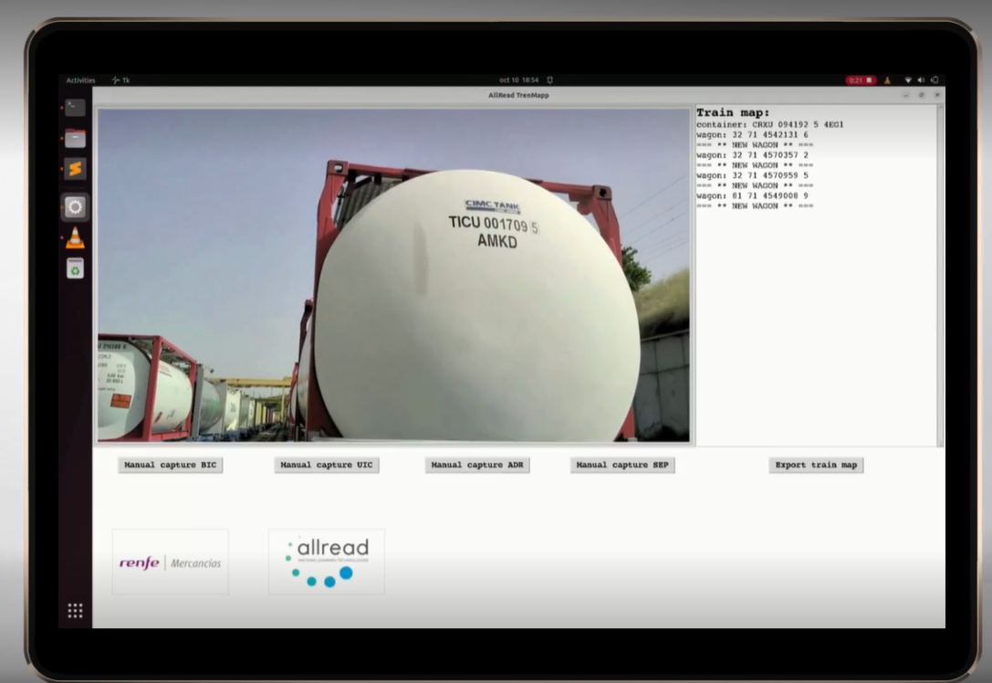The image size is (992, 683).
Task: Open the Terminal from the dock
Action: pyautogui.click(x=75, y=108)
